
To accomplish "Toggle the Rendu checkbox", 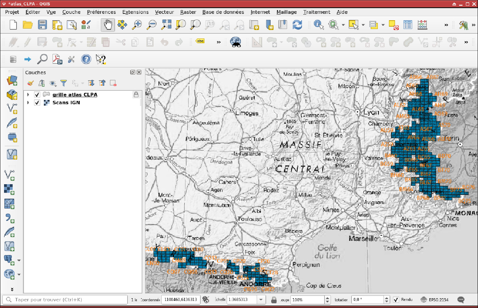I will 396,300.
